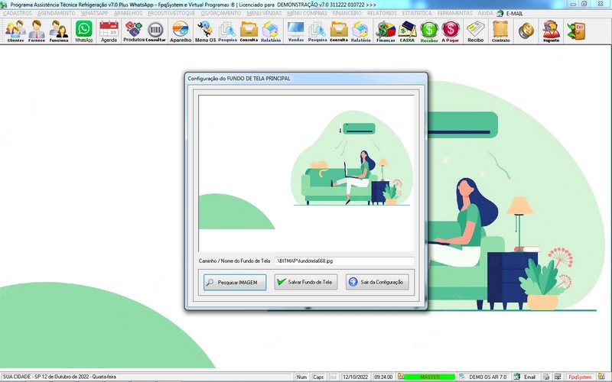The width and height of the screenshot is (612, 382).
Task: Click the Relatório icon left of Vendas
Action: [271, 31]
